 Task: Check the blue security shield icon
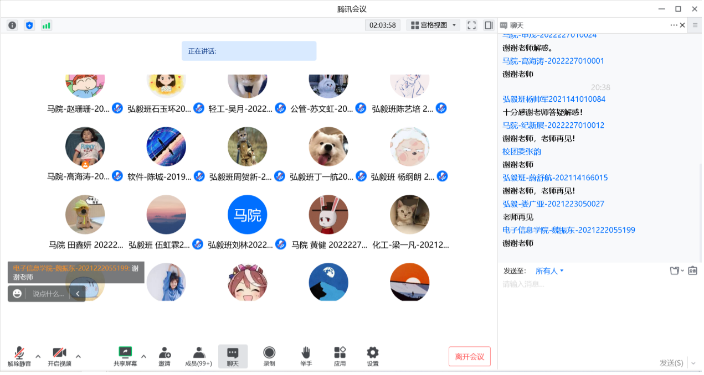point(29,25)
